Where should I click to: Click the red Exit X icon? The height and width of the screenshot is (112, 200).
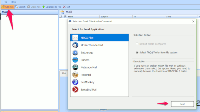pyautogui.click(x=64, y=7)
